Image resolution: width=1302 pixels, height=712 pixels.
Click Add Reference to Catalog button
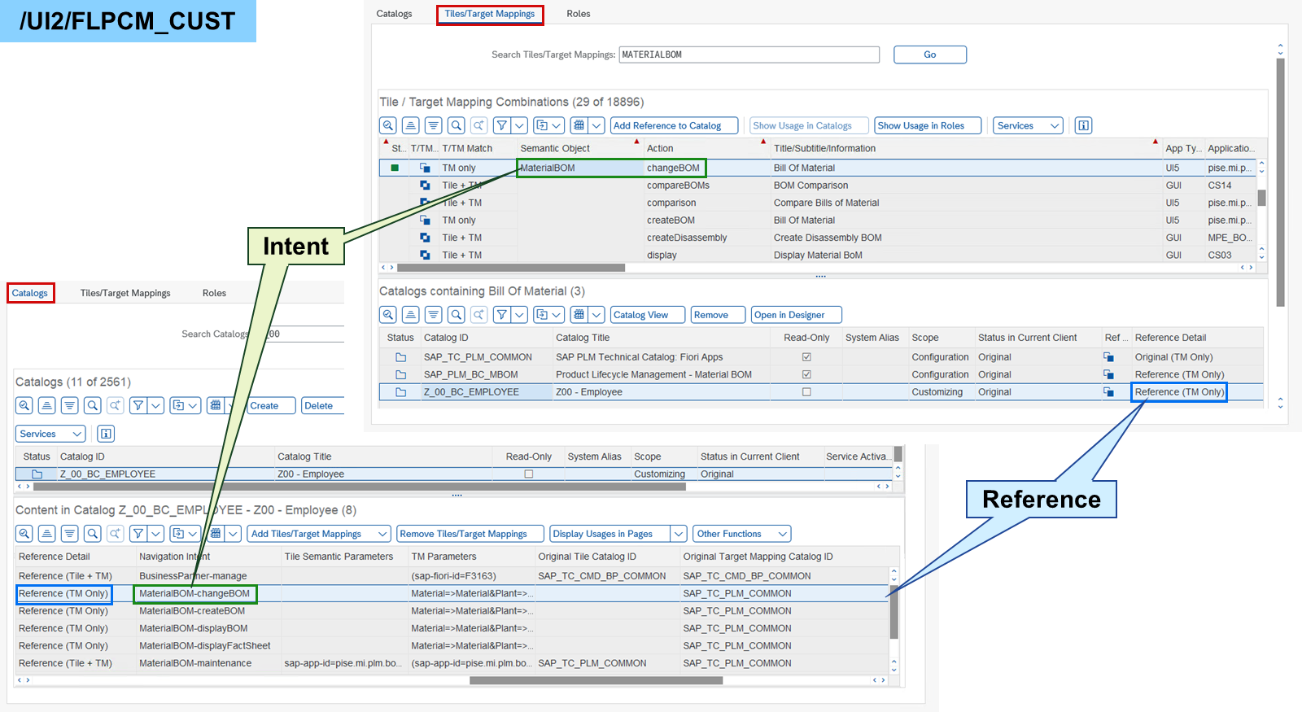click(674, 125)
